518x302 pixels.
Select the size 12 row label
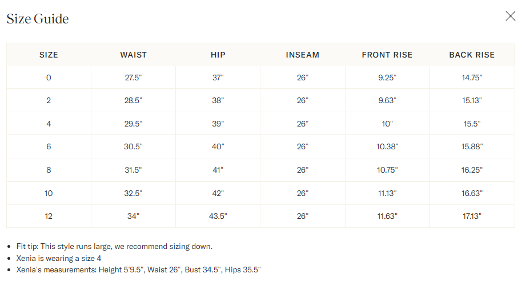49,216
